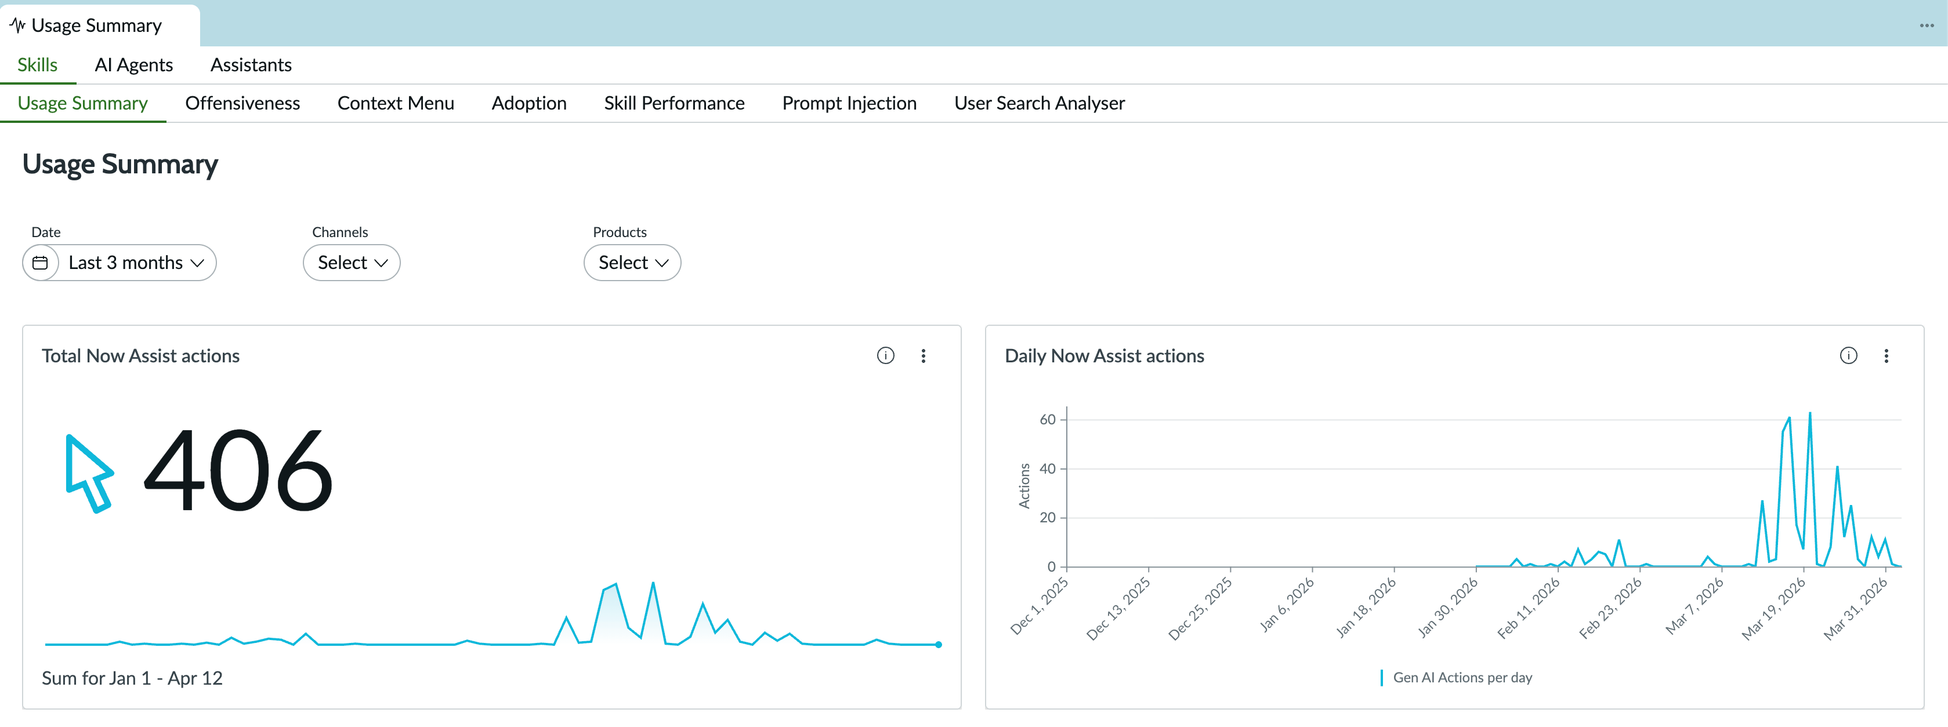Click the Actions y-axis title

coord(1024,486)
